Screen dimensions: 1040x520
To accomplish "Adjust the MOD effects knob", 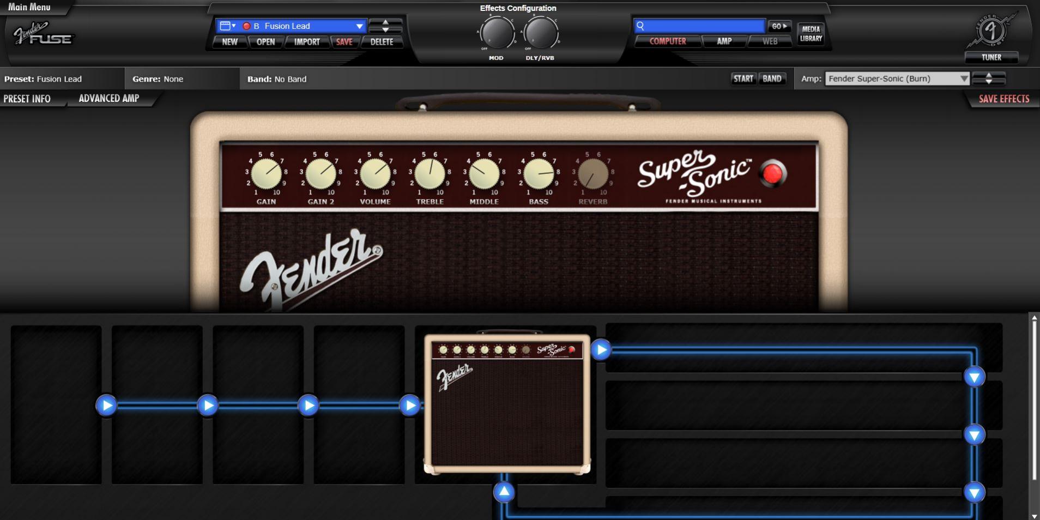I will (497, 33).
